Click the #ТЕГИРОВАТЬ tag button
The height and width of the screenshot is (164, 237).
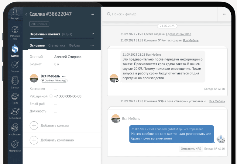click(x=39, y=24)
